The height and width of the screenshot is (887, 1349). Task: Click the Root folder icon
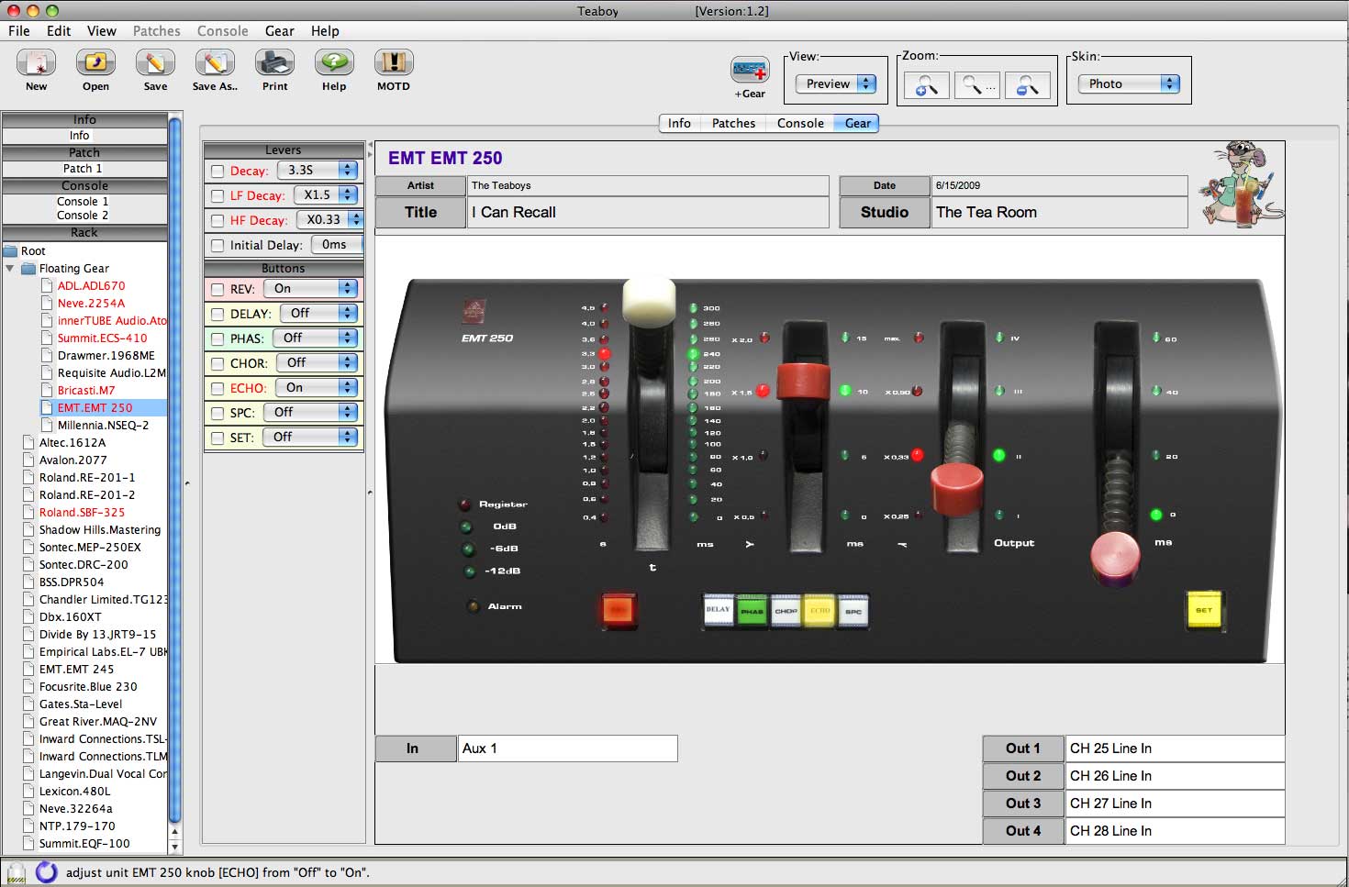pos(11,251)
